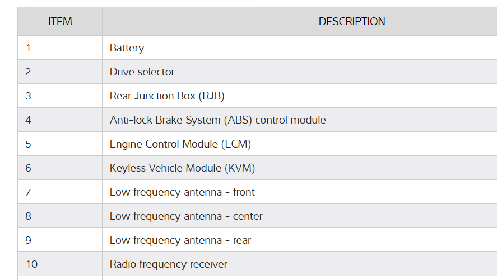
Task: Select item number 2 cell
Action: point(29,72)
